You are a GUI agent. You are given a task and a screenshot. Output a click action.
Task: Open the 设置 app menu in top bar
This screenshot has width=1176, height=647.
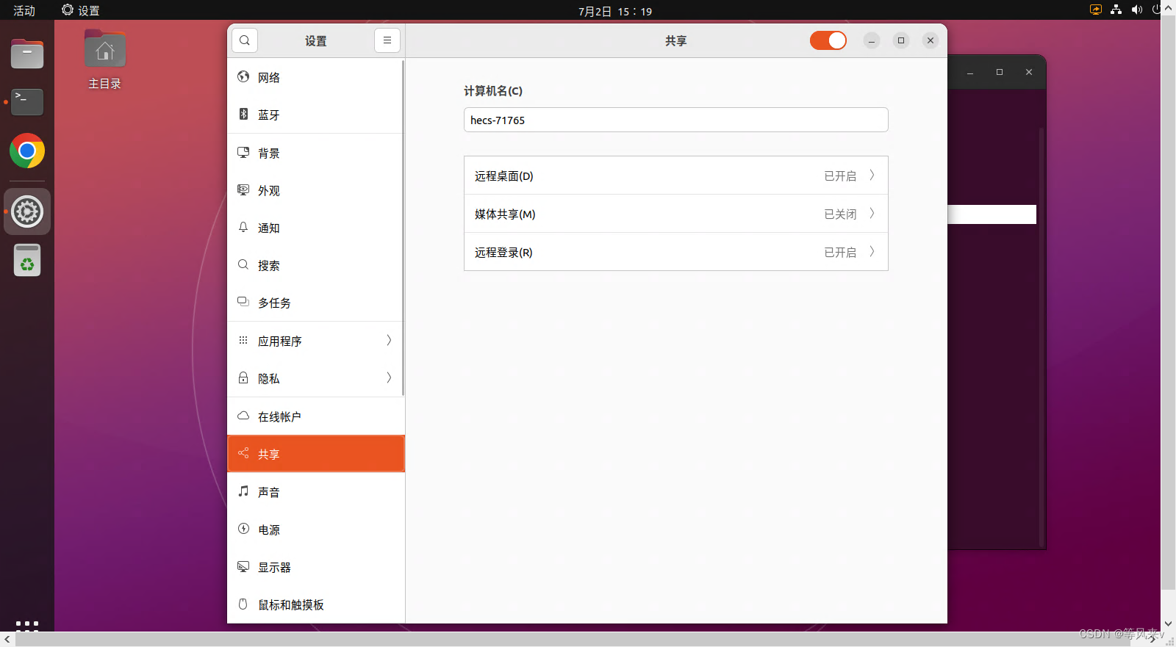pos(81,10)
